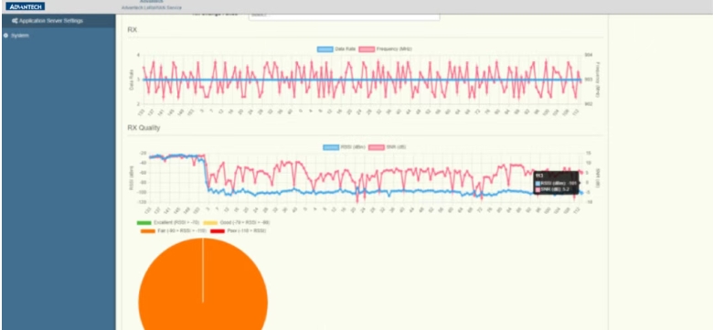Toggle the RSSI (dBm) legend in RX Quality
The width and height of the screenshot is (713, 330).
(x=345, y=147)
